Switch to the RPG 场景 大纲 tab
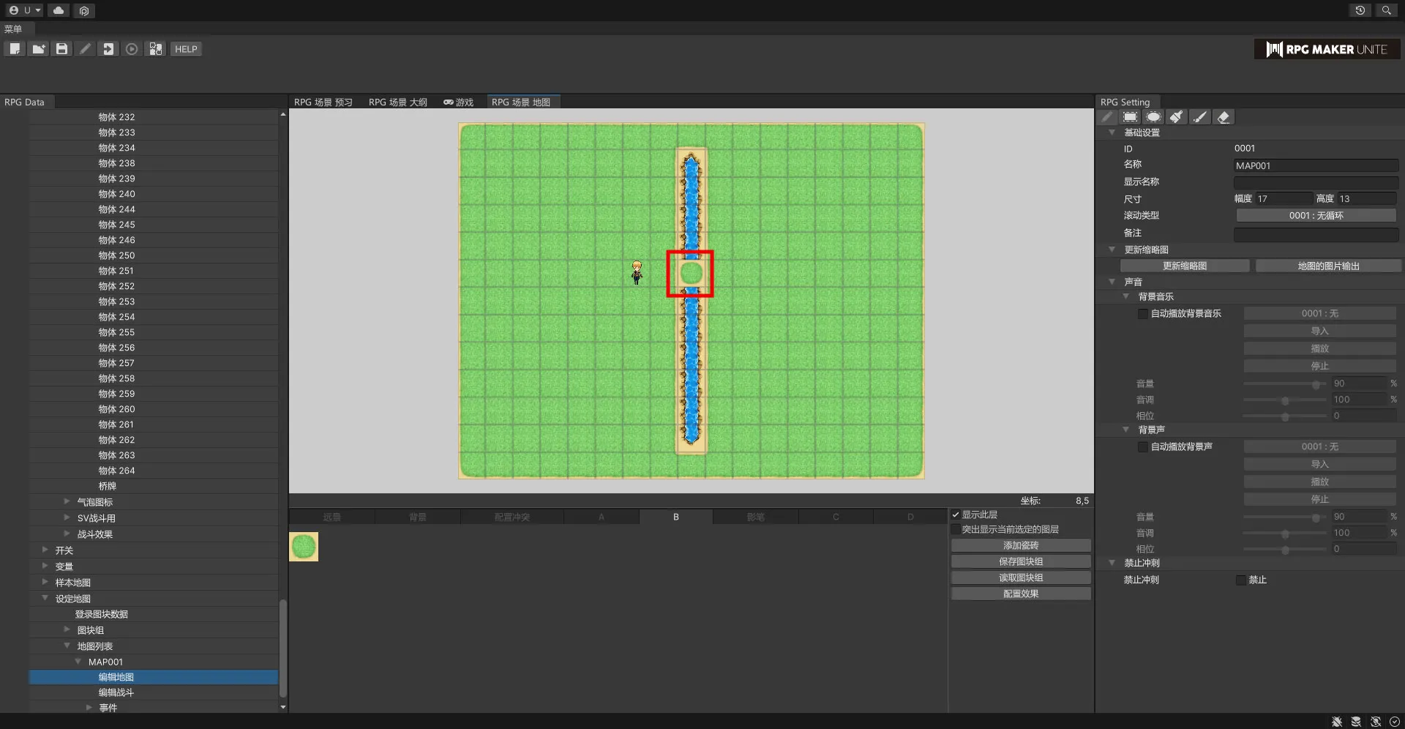Viewport: 1405px width, 729px height. pyautogui.click(x=397, y=102)
